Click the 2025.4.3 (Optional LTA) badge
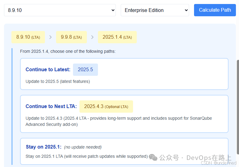 pos(106,107)
